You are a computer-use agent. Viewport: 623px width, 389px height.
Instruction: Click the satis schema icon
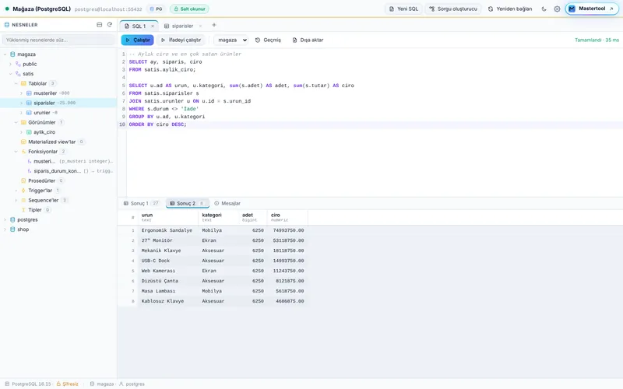pos(18,74)
